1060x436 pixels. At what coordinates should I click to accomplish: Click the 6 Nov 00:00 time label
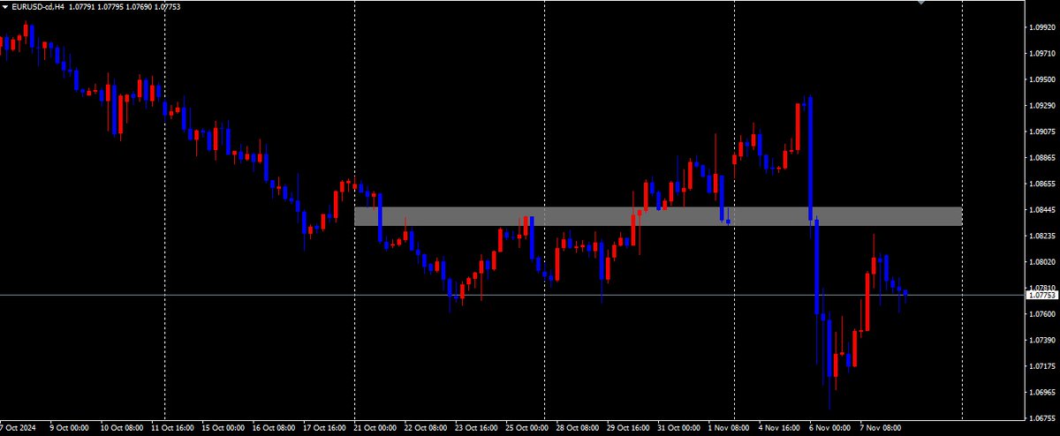tap(831, 427)
